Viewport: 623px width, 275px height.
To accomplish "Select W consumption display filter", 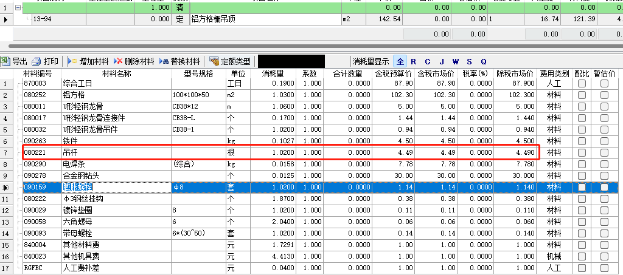I will tap(455, 61).
